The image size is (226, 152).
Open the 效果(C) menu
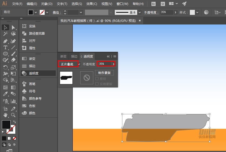92,4
